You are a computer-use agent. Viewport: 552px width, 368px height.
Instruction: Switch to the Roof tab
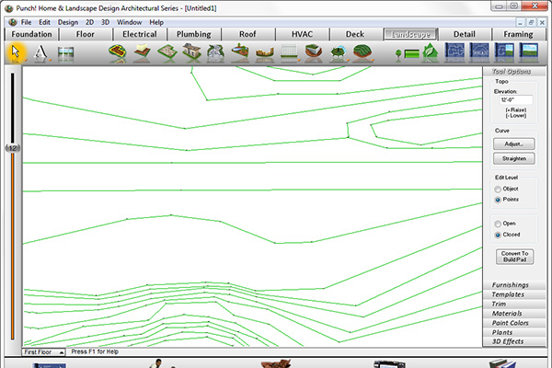click(247, 34)
